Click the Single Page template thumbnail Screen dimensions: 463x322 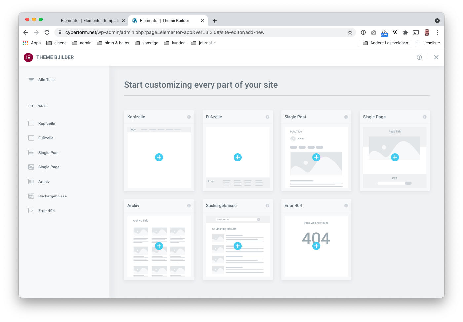coord(395,157)
